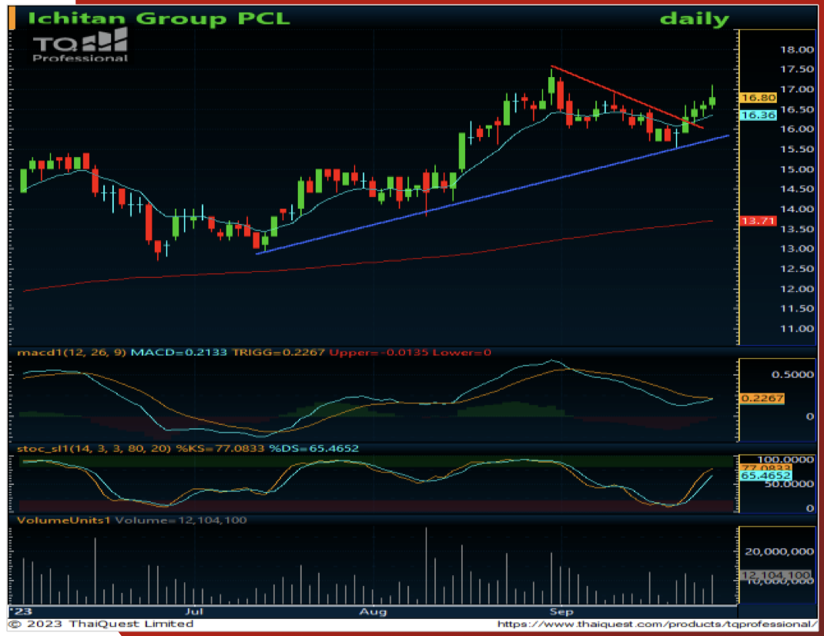Click the Upper=-0.0135 value
The height and width of the screenshot is (636, 824).
point(378,352)
